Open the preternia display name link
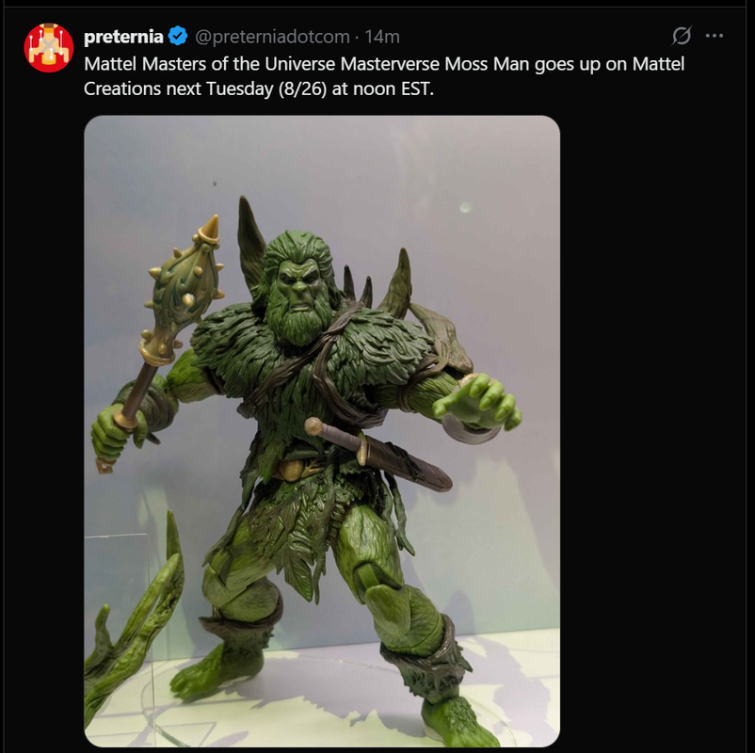The width and height of the screenshot is (755, 753). tap(122, 37)
